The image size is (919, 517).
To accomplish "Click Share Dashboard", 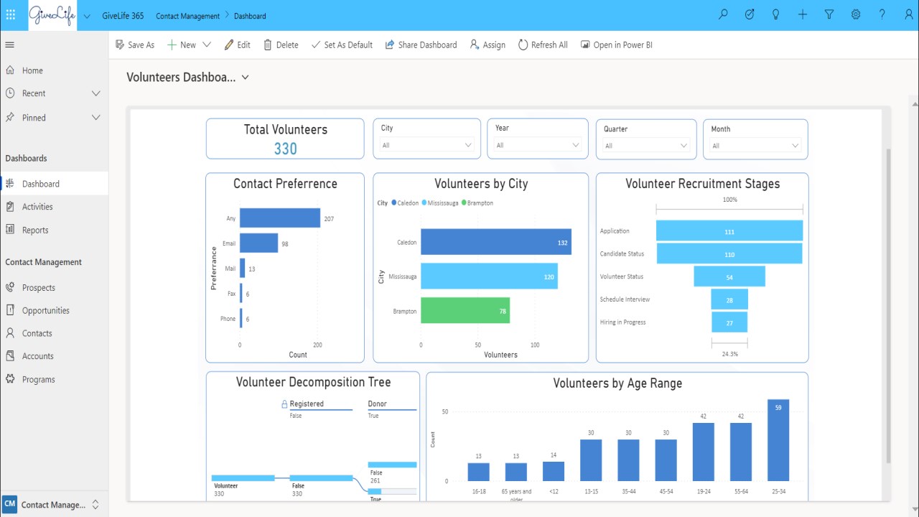I will [421, 45].
